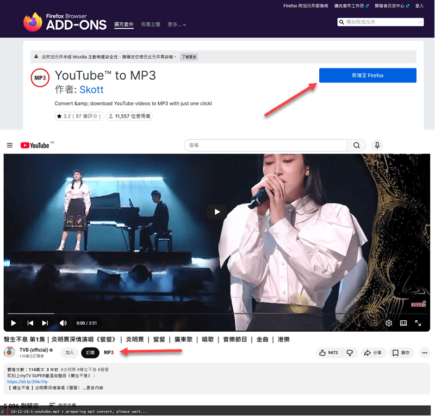Click 新增至 Firefox button
This screenshot has height=416, width=435.
coord(368,76)
